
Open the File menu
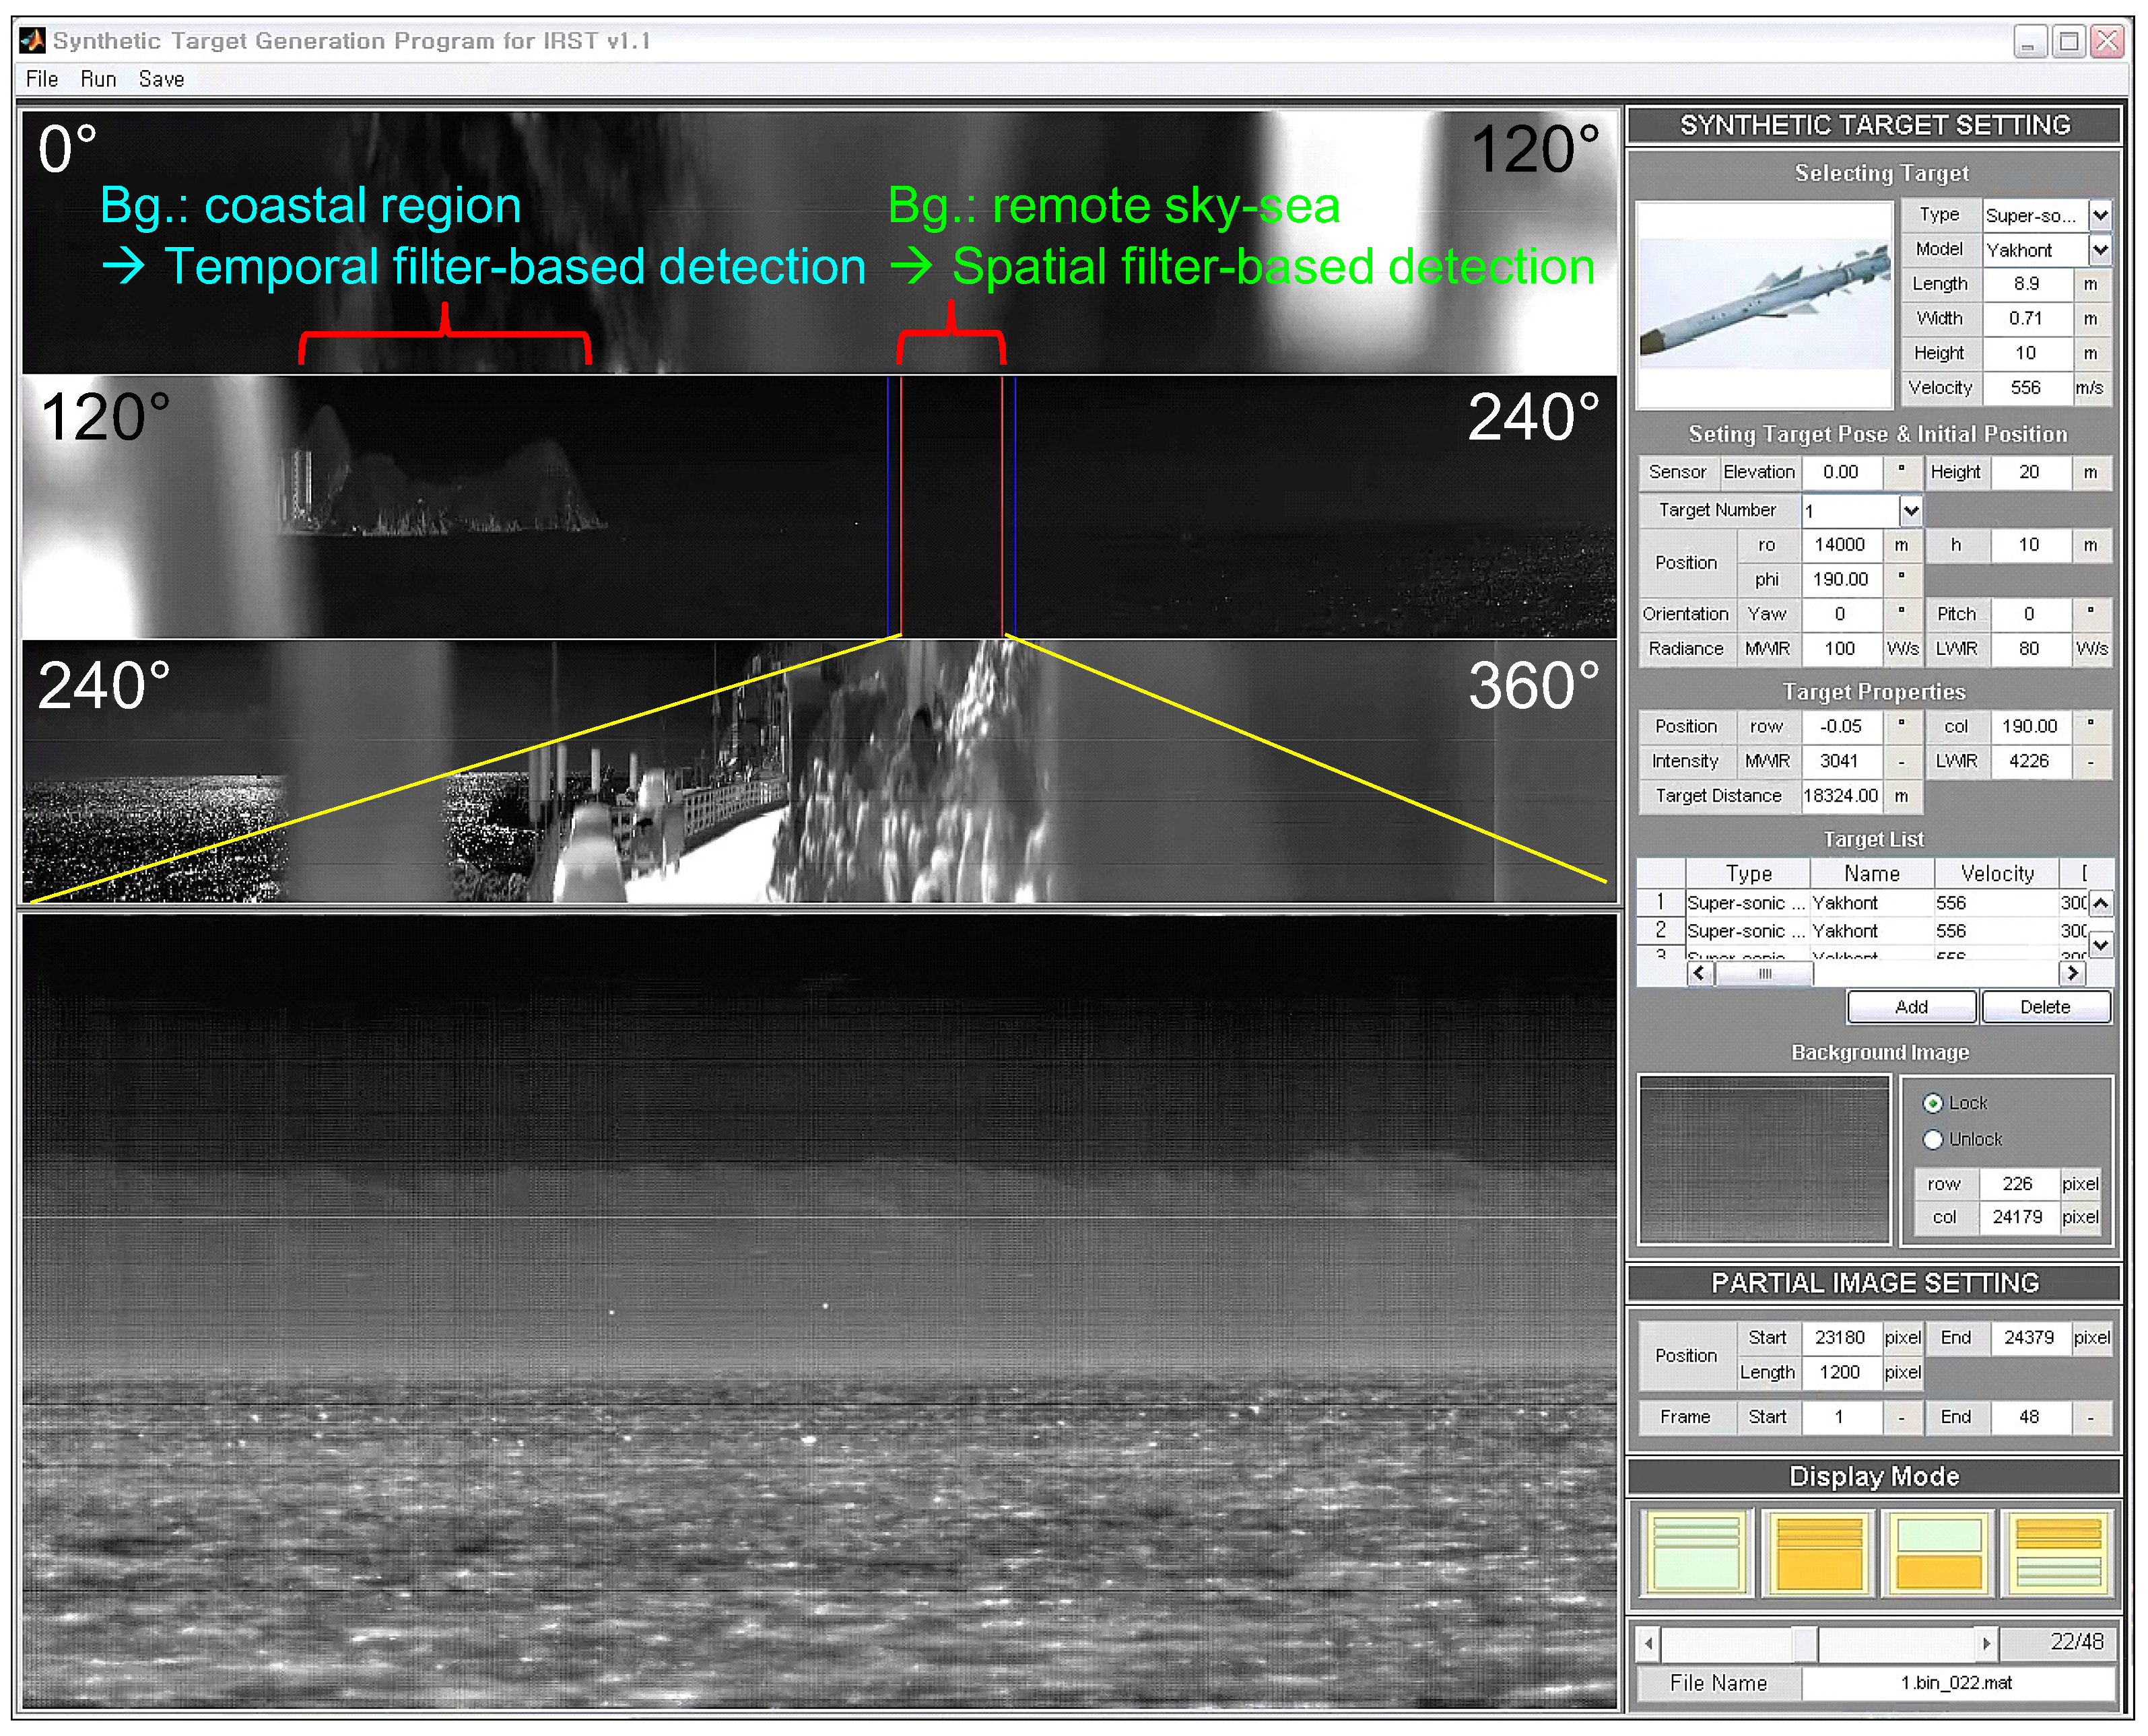tap(42, 79)
